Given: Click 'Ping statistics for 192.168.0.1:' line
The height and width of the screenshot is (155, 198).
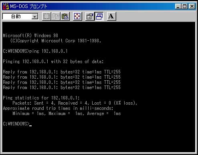Looking at the screenshot, I should tap(41, 98).
